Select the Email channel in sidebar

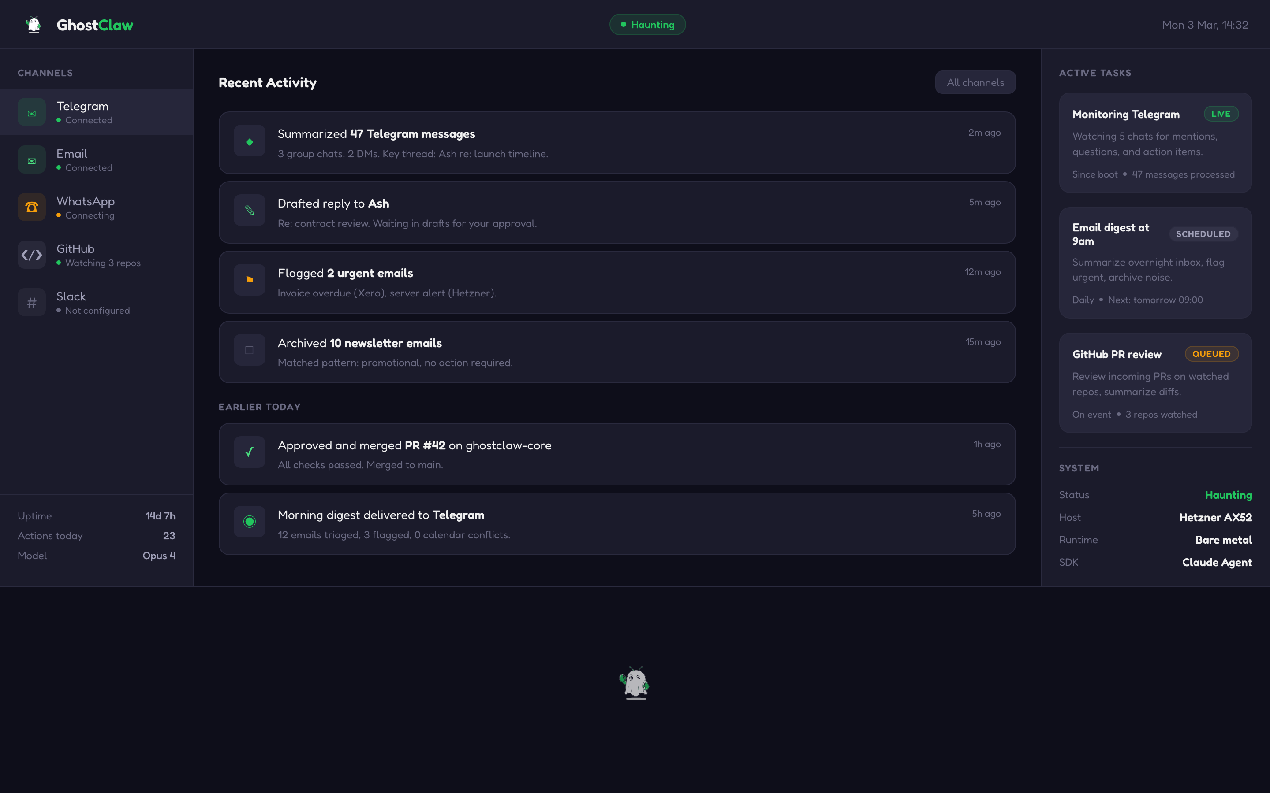(97, 159)
